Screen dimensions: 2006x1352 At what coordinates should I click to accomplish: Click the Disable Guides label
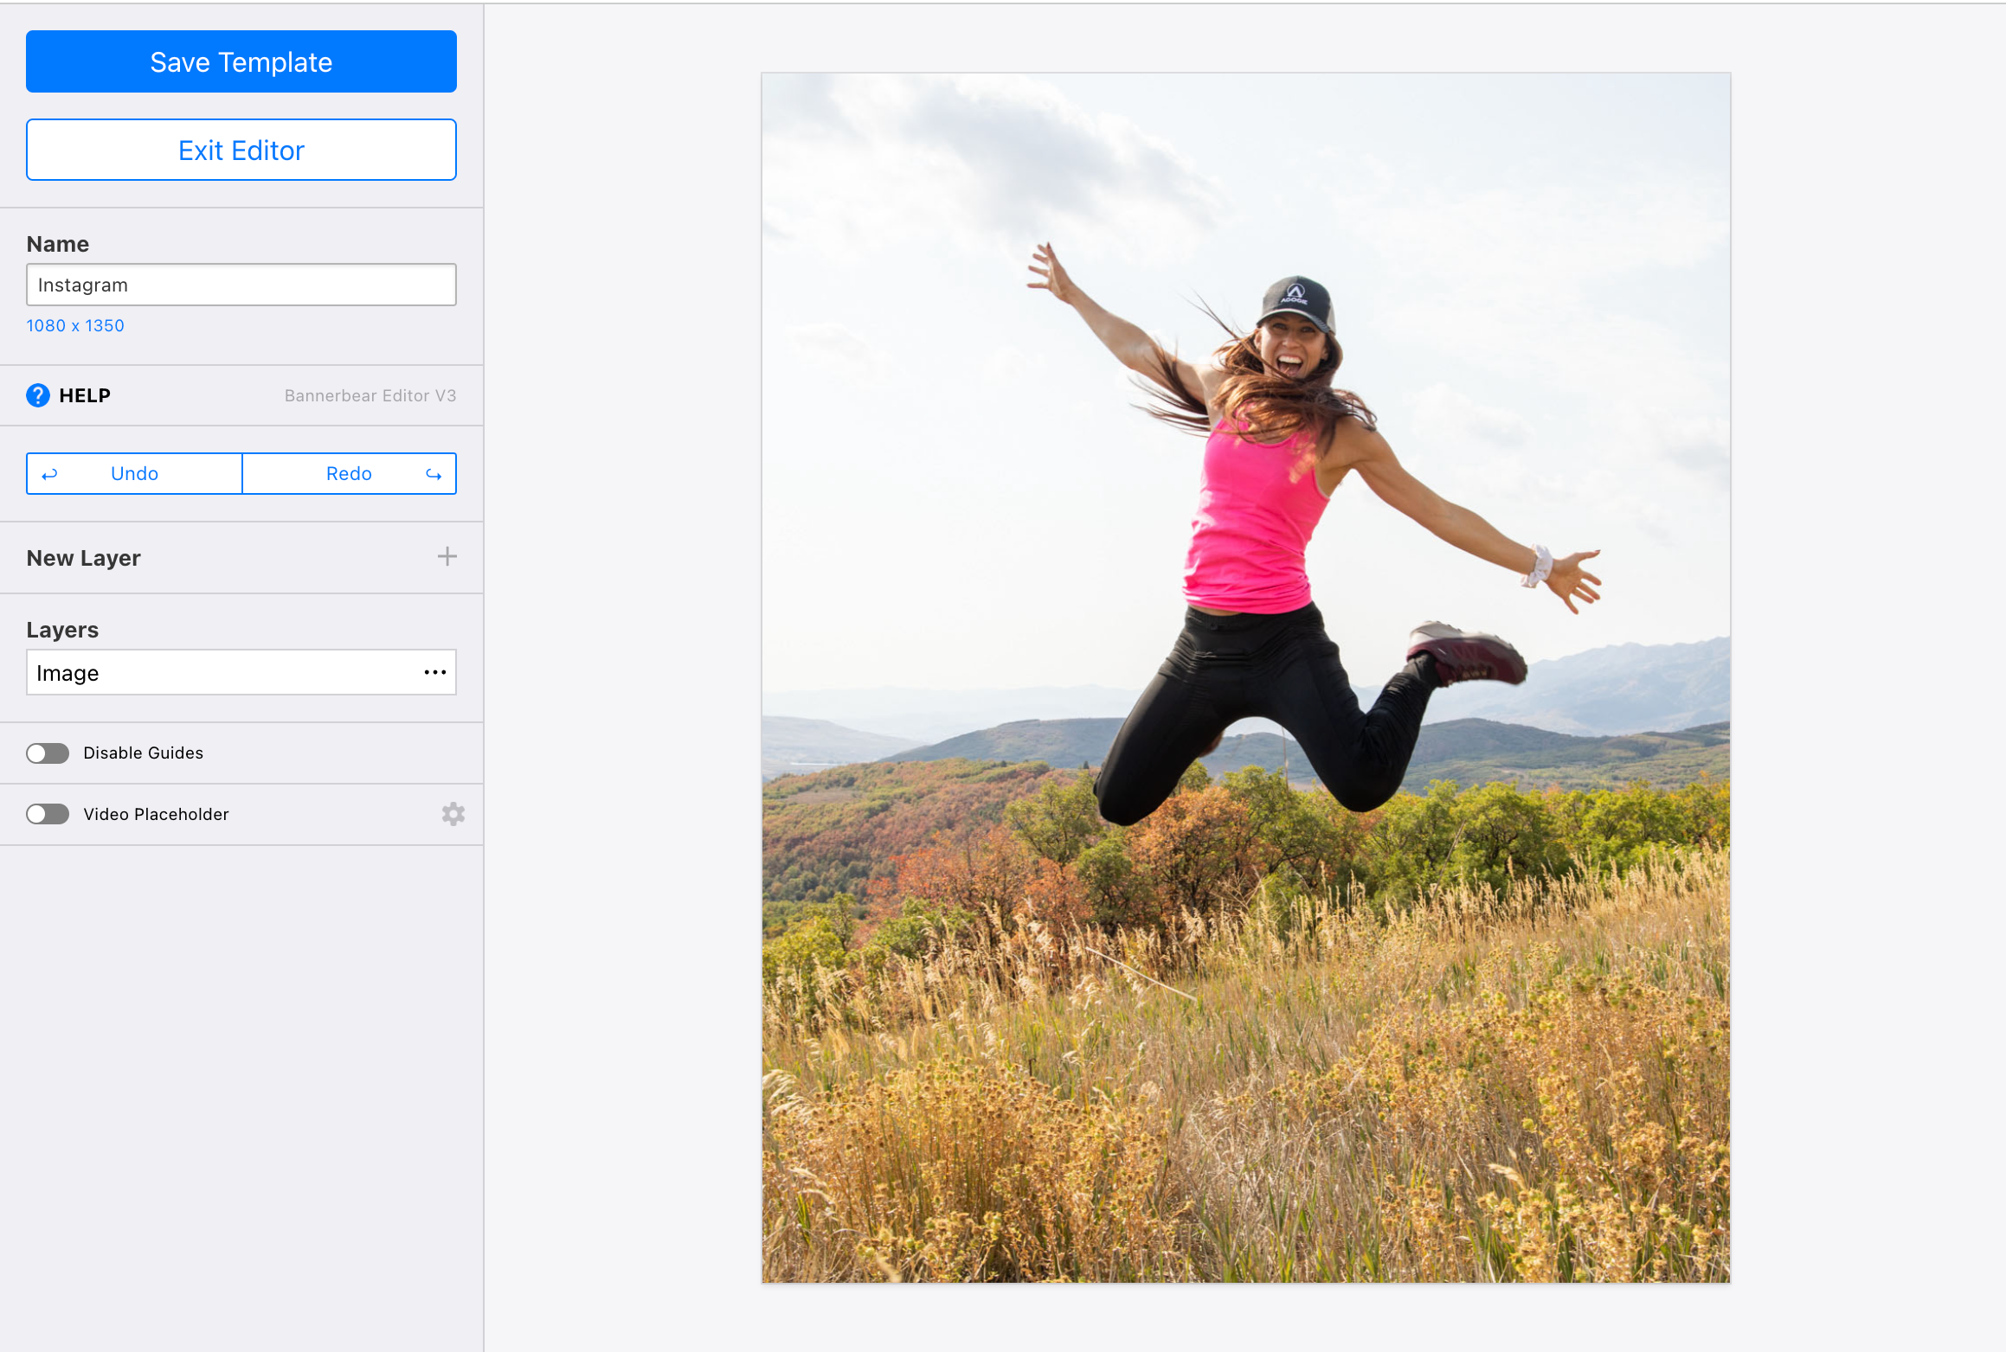point(144,753)
